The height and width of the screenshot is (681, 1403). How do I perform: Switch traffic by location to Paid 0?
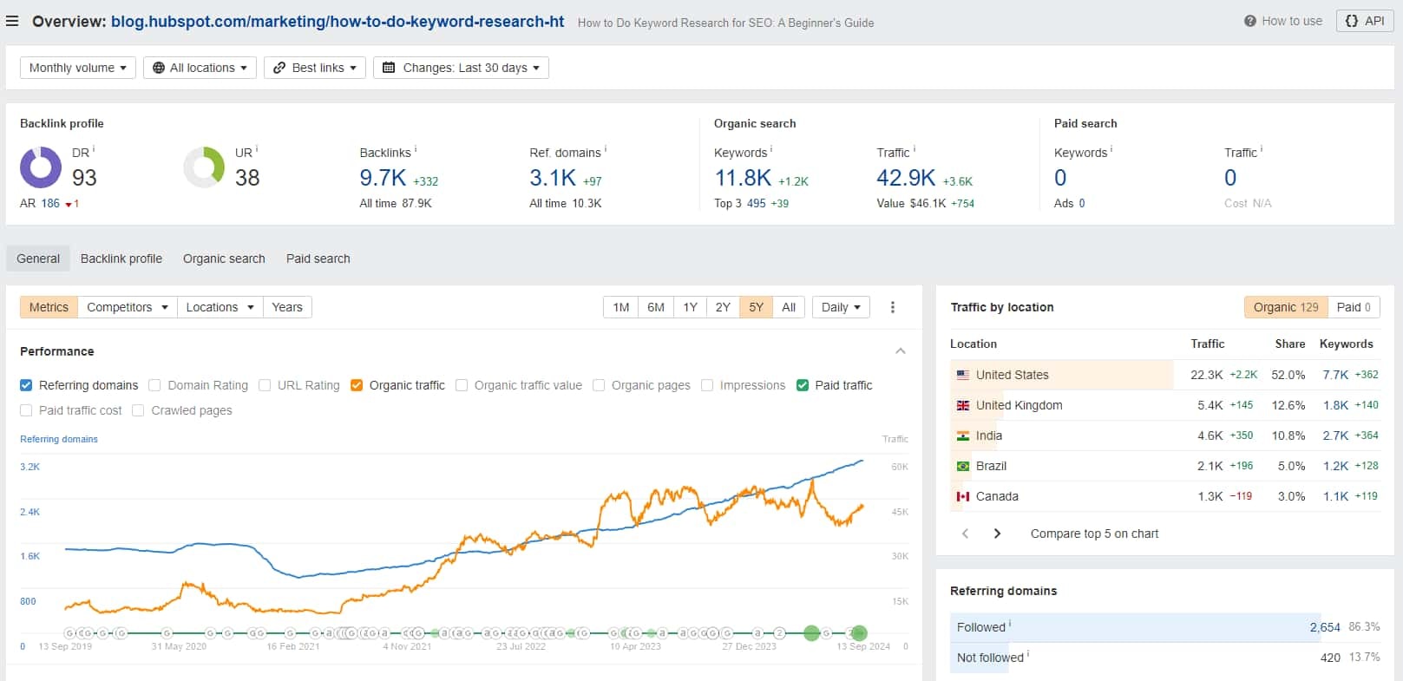coord(1354,307)
